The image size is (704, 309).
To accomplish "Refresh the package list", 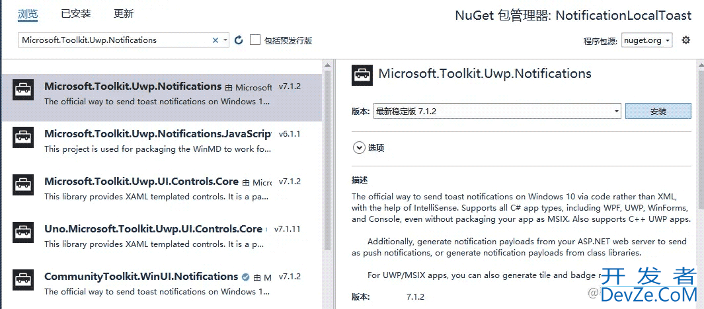I will point(239,40).
